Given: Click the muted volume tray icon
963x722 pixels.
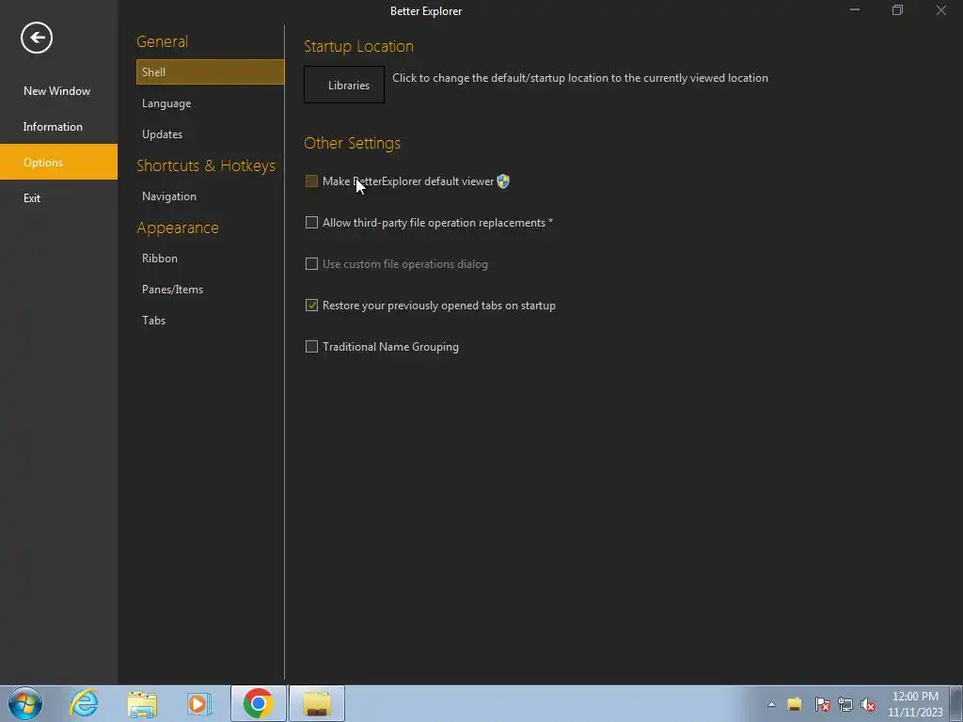Looking at the screenshot, I should pos(868,704).
